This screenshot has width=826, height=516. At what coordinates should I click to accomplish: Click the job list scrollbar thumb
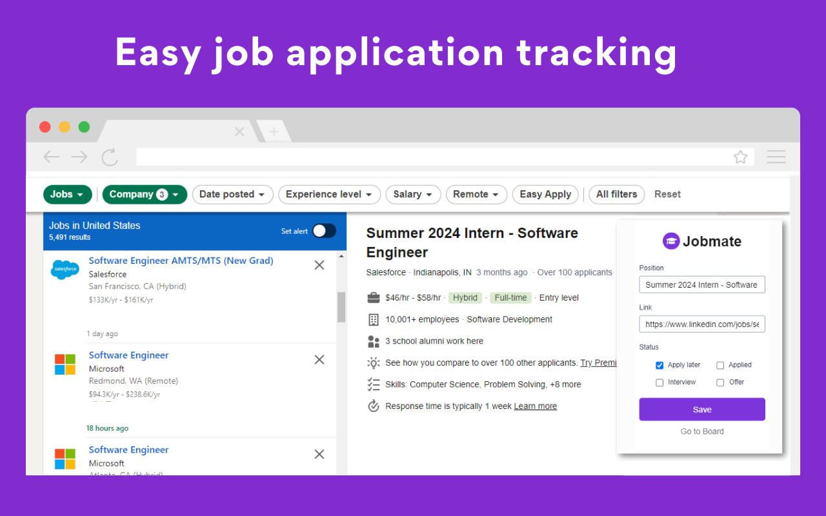click(341, 307)
